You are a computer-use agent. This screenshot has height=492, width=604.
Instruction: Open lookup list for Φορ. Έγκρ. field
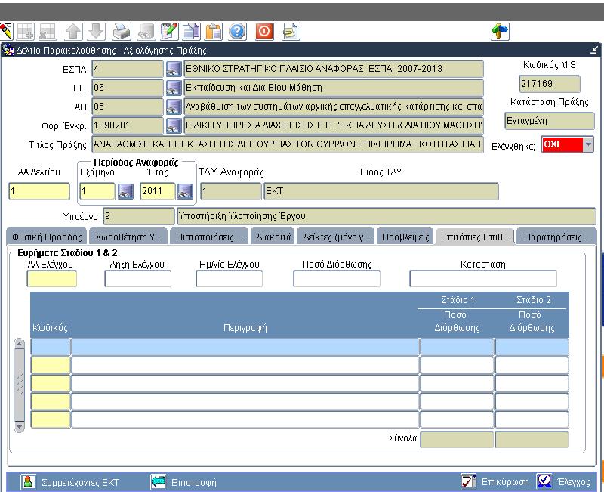tap(174, 125)
